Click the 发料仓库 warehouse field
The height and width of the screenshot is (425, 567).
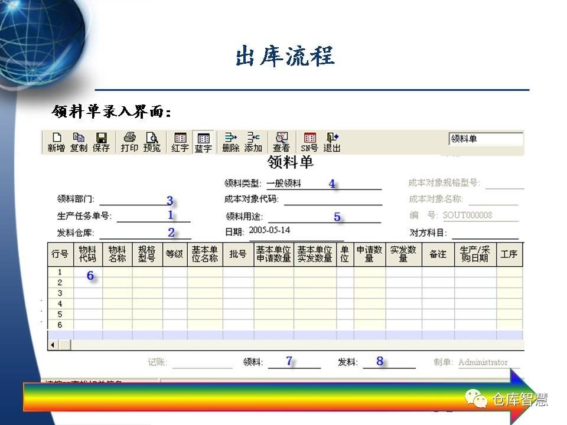click(x=145, y=233)
